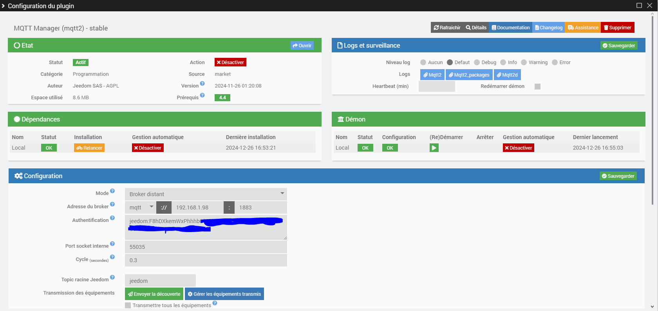
Task: Click the Topic racine Jeedom field
Action: [x=160, y=281]
